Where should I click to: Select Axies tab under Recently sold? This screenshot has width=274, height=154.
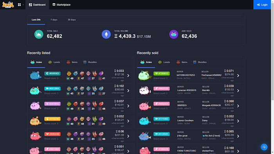pos(146,62)
